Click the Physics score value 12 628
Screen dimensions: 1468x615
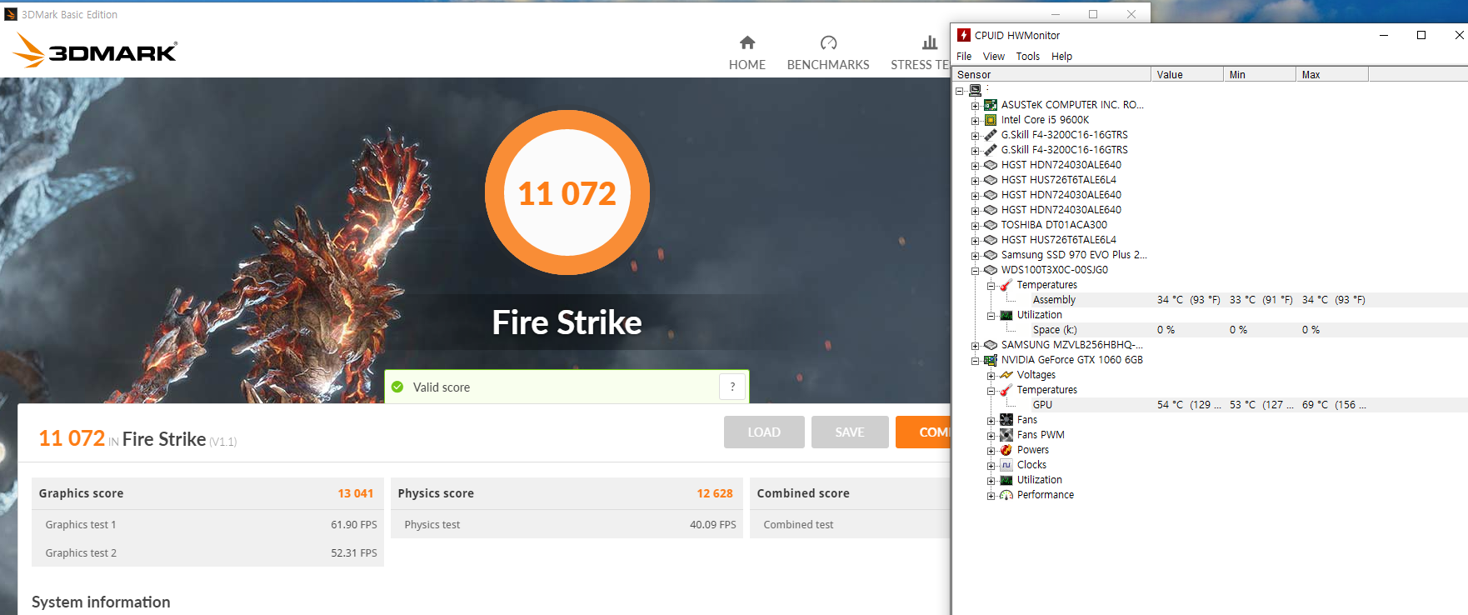coord(715,493)
